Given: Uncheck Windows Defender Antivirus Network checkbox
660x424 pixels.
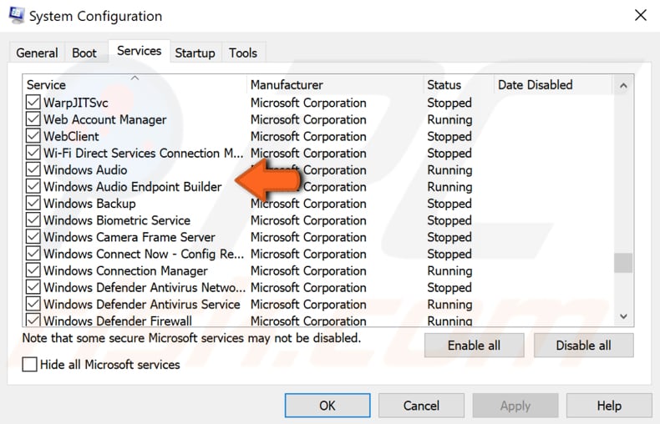Looking at the screenshot, I should pos(33,287).
